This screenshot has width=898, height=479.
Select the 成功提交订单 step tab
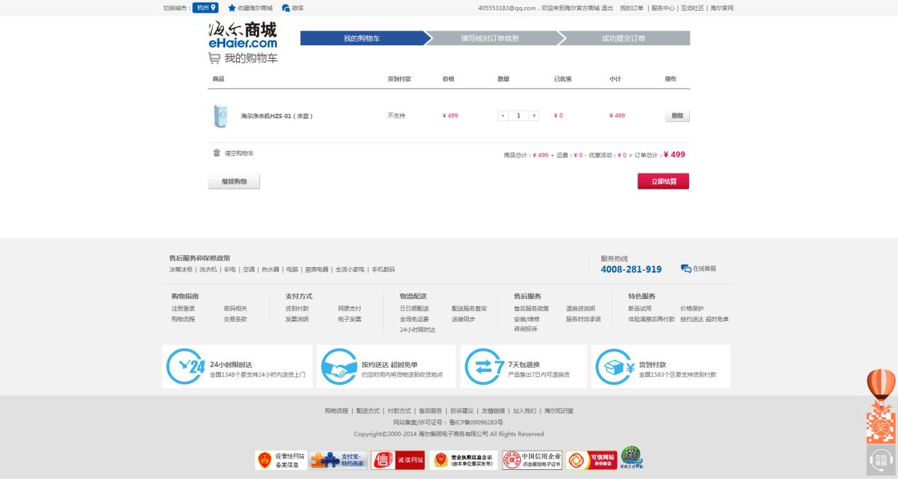[x=624, y=38]
